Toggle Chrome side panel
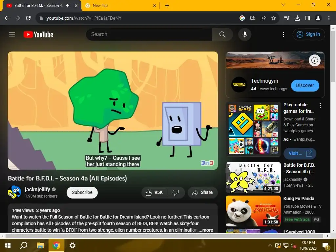The width and height of the screenshot is (336, 252). pos(308,18)
